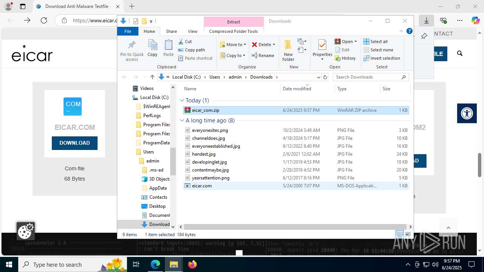The width and height of the screenshot is (484, 272).
Task: Select PerfLogs folder in tree
Action: 148,116
